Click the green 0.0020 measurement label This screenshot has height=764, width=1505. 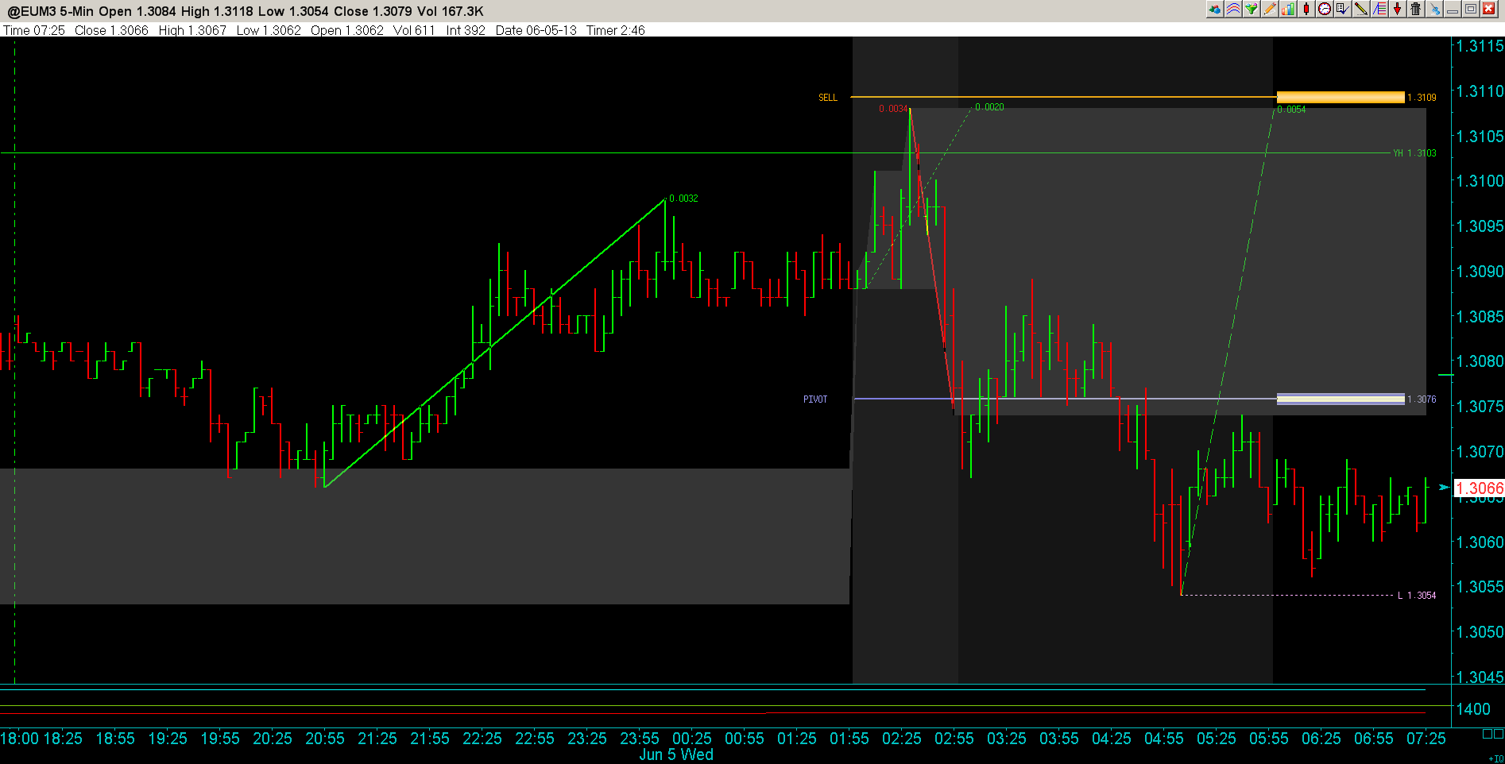989,107
